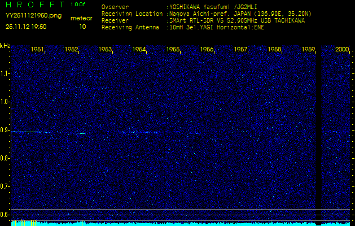Select the 1954 time marker label
The height and width of the screenshot is (226, 355).
tap(139, 49)
